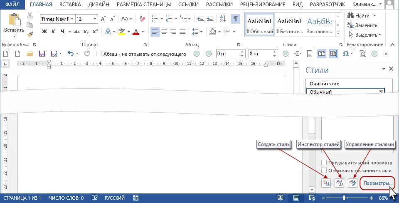
Task: Open the Найти dropdown arrow
Action: 374,16
